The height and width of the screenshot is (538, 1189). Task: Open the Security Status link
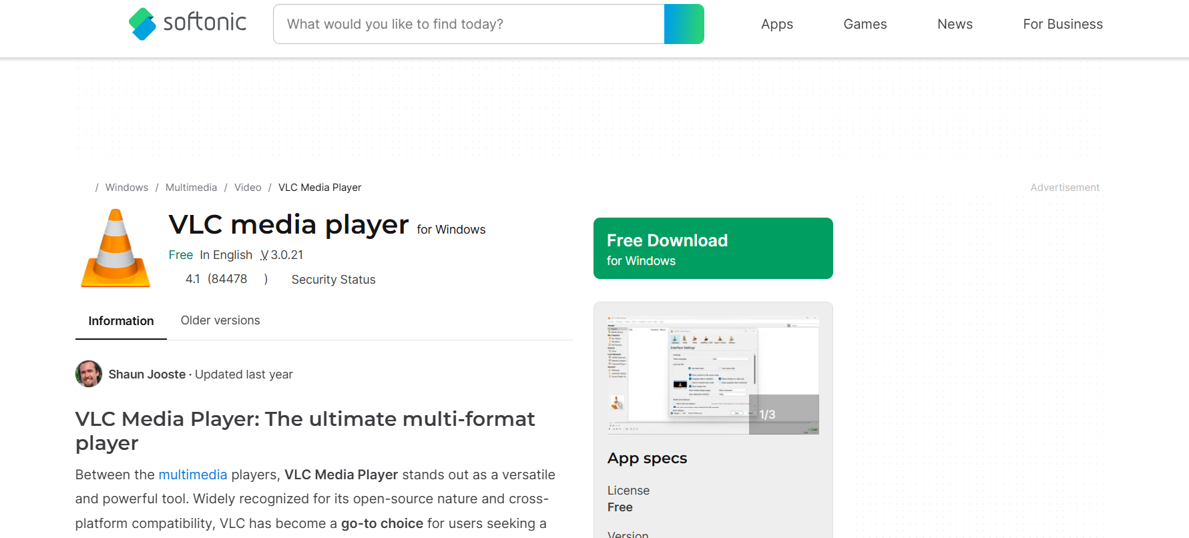click(333, 280)
